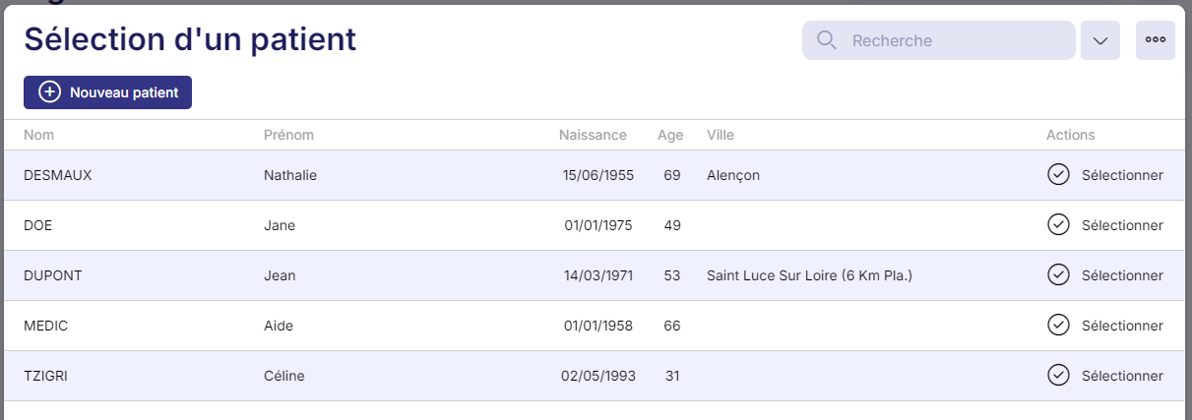Sort by the Nom column header
1192x420 pixels.
pyautogui.click(x=38, y=135)
